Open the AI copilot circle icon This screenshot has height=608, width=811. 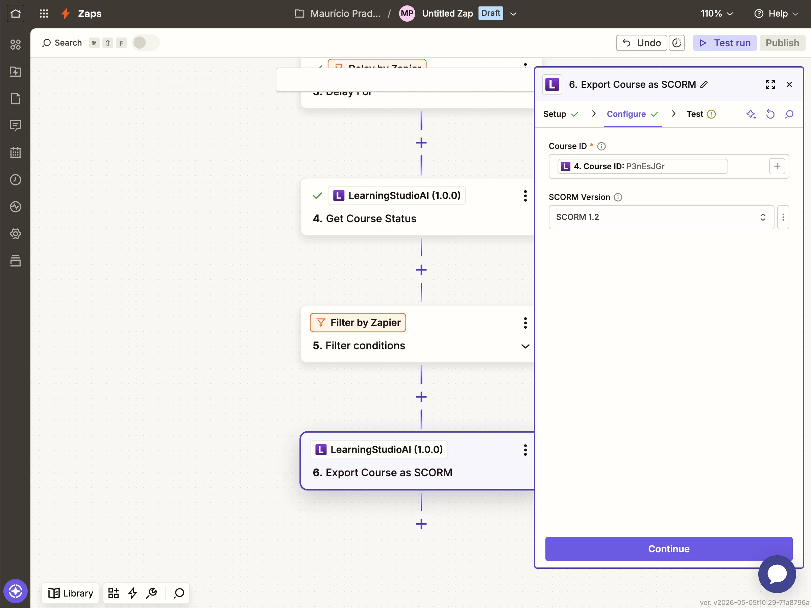pyautogui.click(x=16, y=591)
